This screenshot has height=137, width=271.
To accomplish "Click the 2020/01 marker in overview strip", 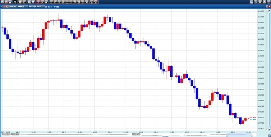I will coord(7,134).
